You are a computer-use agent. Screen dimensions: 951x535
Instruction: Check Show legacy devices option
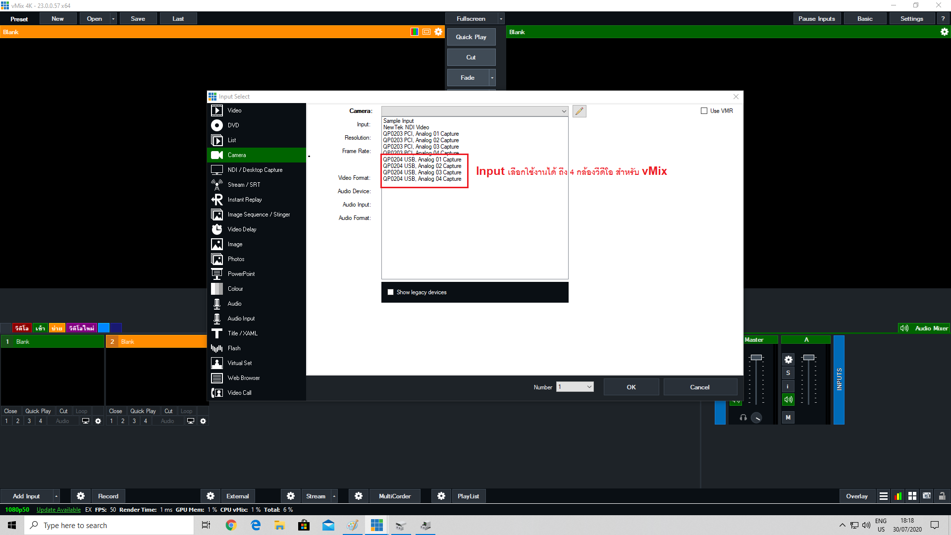(391, 292)
